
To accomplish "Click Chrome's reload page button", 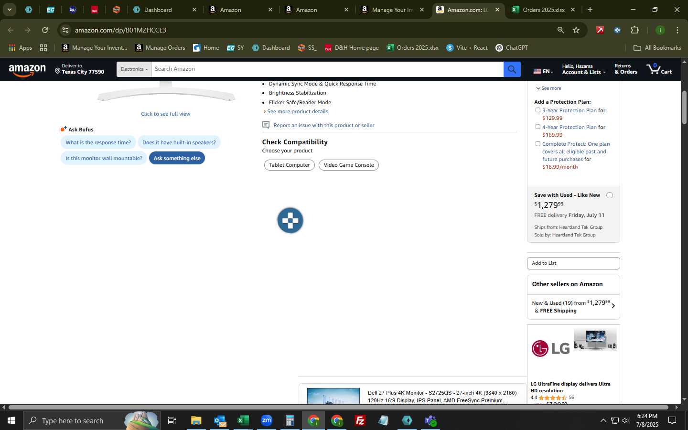I will (45, 30).
